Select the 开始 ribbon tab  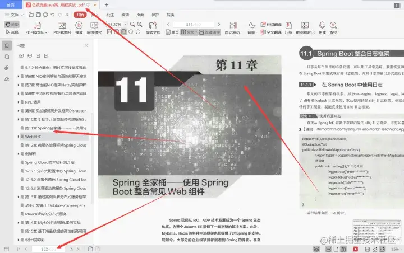80,15
